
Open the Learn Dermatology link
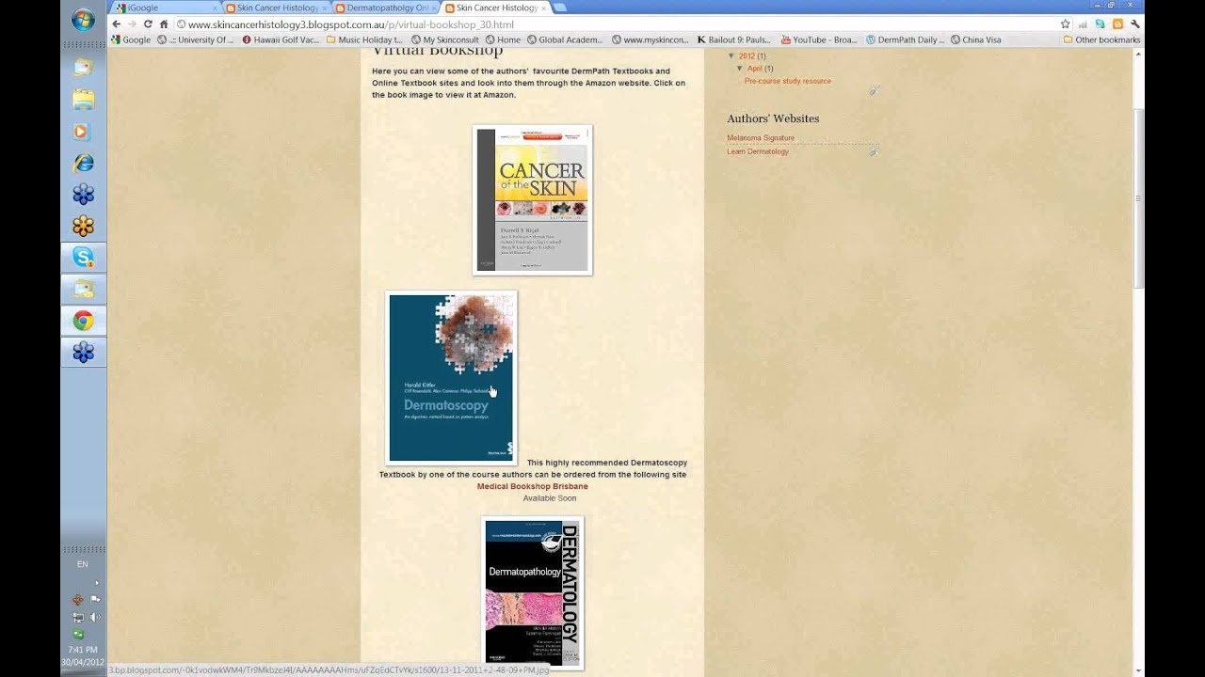[758, 151]
